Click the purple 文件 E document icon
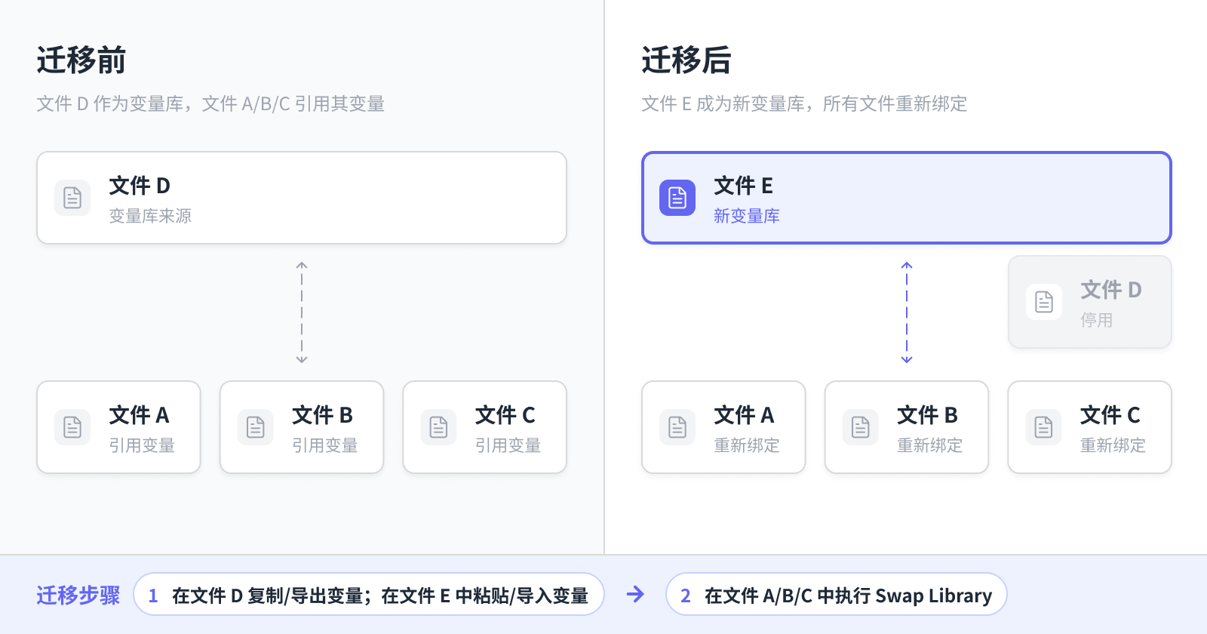This screenshot has width=1207, height=634. point(677,198)
